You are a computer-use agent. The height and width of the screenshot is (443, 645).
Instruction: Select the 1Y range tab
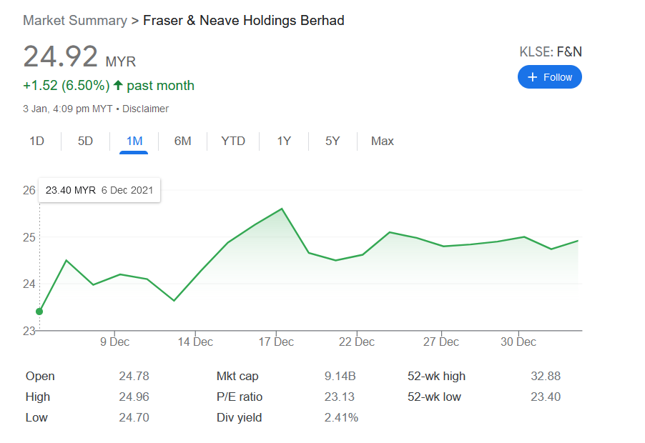[x=284, y=141]
